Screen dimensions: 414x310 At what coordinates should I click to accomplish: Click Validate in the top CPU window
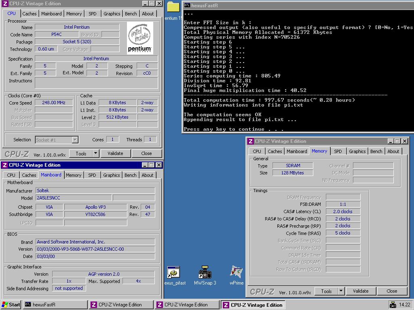pos(115,153)
